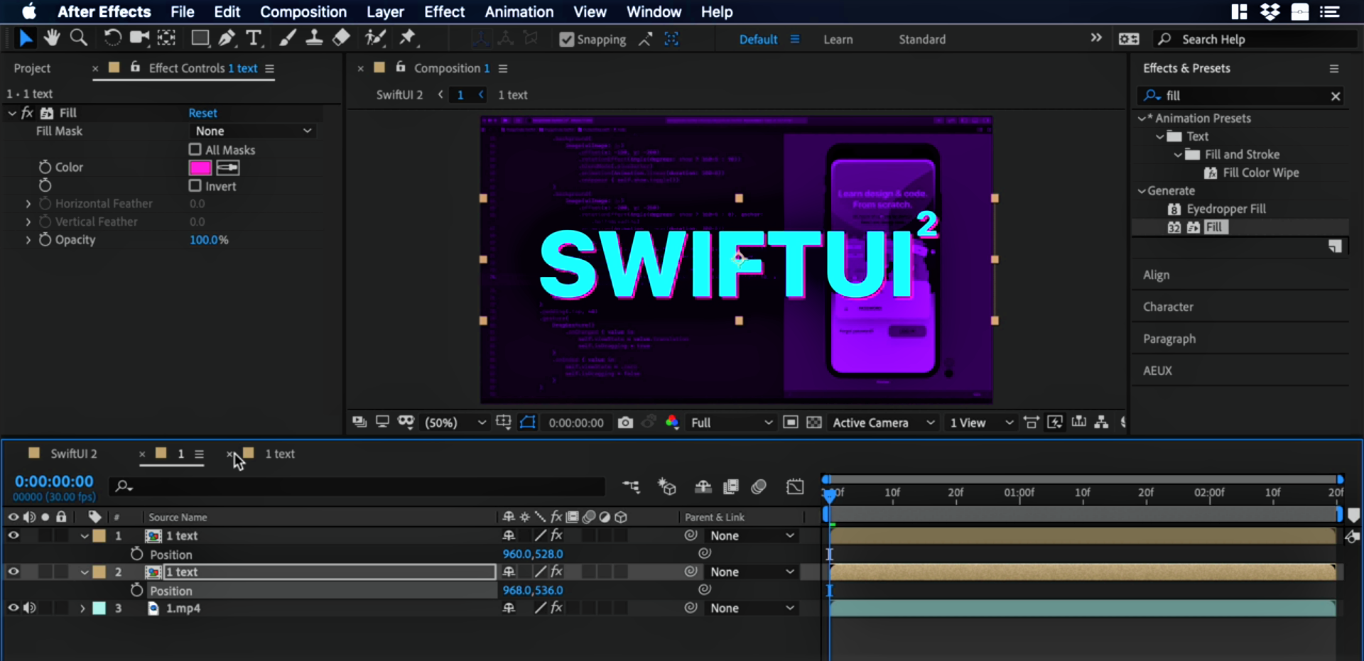Click the magenta Fill color swatch
Screen dimensions: 1364x661
pos(200,168)
